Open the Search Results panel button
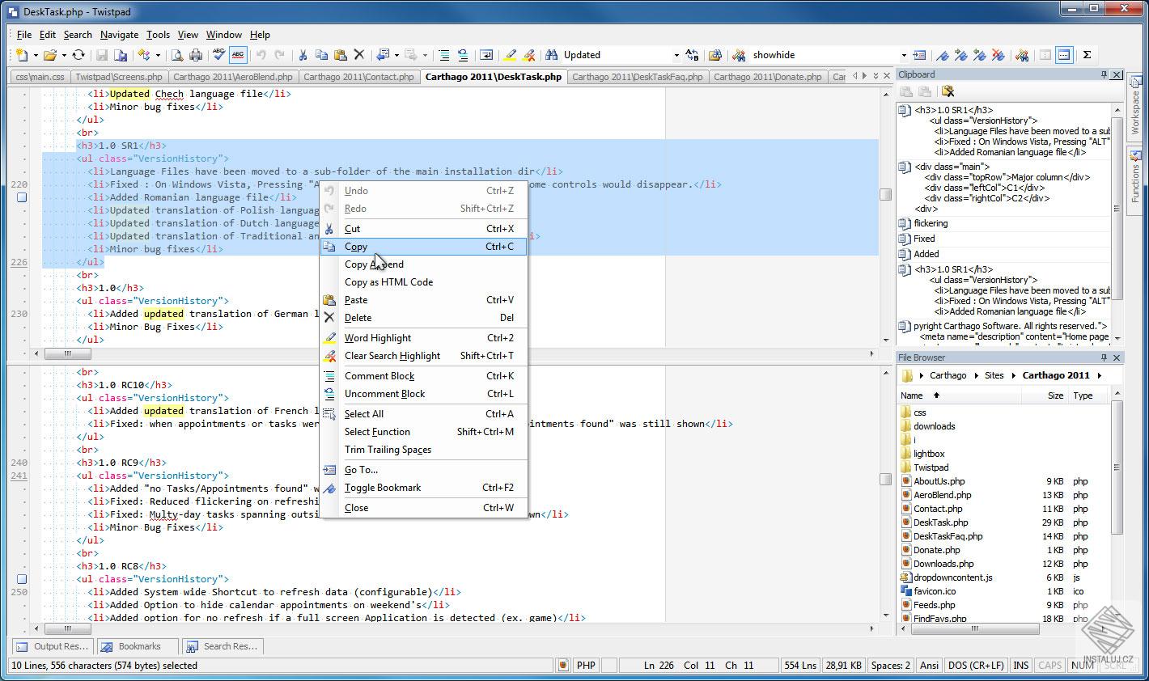 coord(222,646)
